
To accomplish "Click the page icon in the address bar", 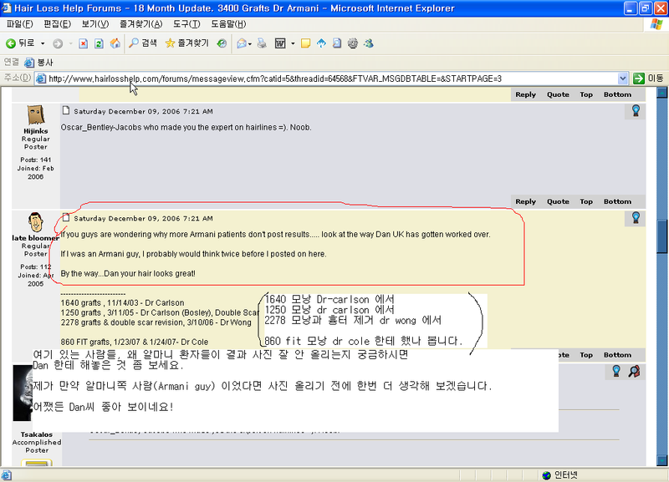I will point(40,79).
